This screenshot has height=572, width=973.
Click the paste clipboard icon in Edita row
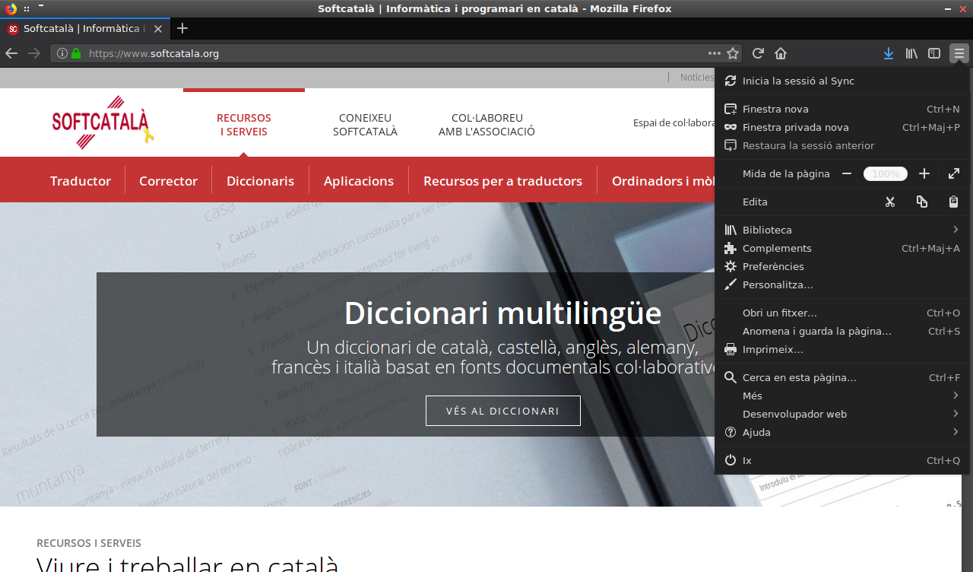[x=953, y=202]
